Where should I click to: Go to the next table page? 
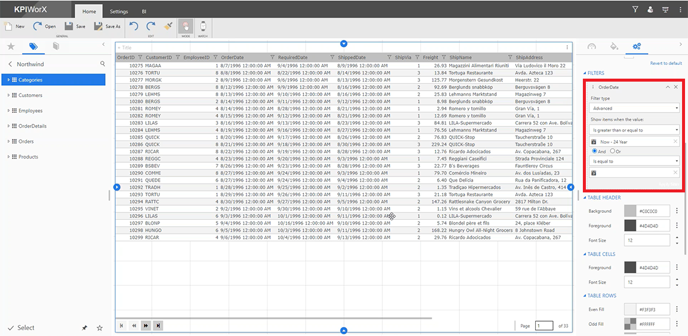[146, 325]
